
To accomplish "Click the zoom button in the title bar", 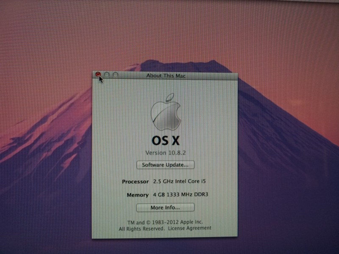I will [115, 75].
